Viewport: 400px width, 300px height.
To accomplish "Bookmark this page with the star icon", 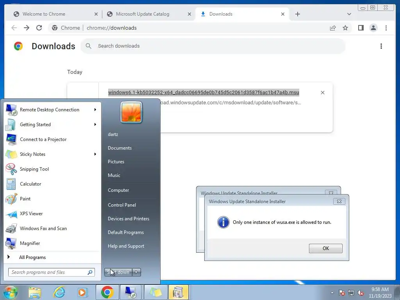I will point(345,28).
